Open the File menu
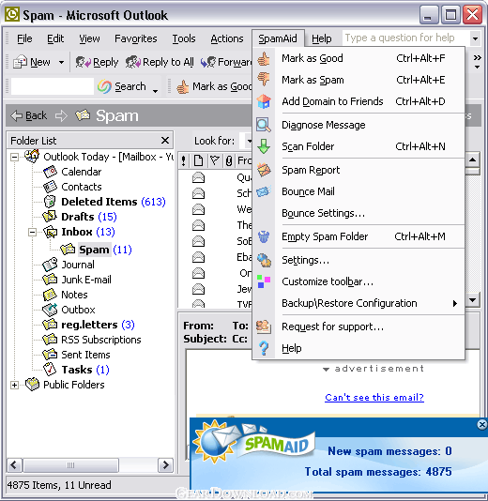This screenshot has width=488, height=501. coord(24,38)
